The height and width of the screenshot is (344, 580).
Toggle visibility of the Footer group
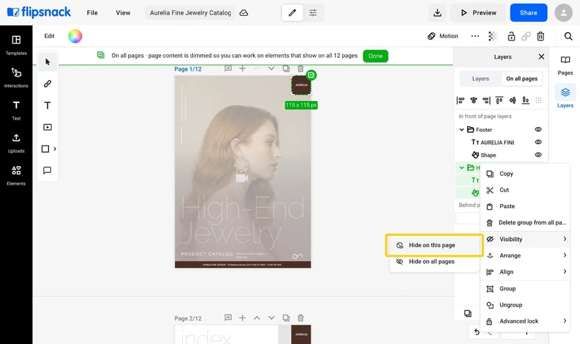[538, 129]
